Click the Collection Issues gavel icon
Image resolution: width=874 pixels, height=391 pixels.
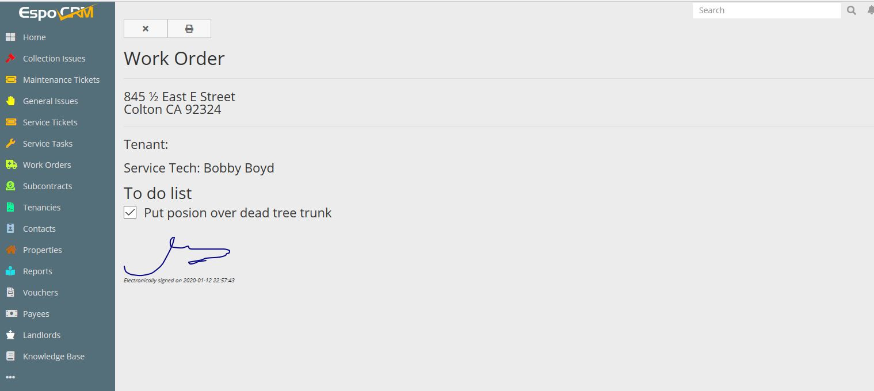coord(10,59)
